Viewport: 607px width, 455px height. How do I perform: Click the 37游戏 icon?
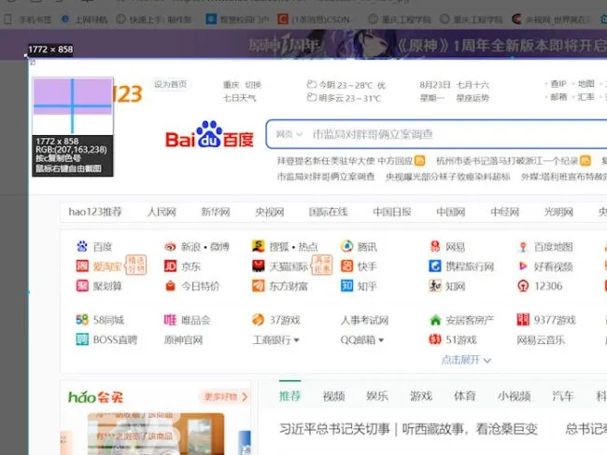click(258, 320)
